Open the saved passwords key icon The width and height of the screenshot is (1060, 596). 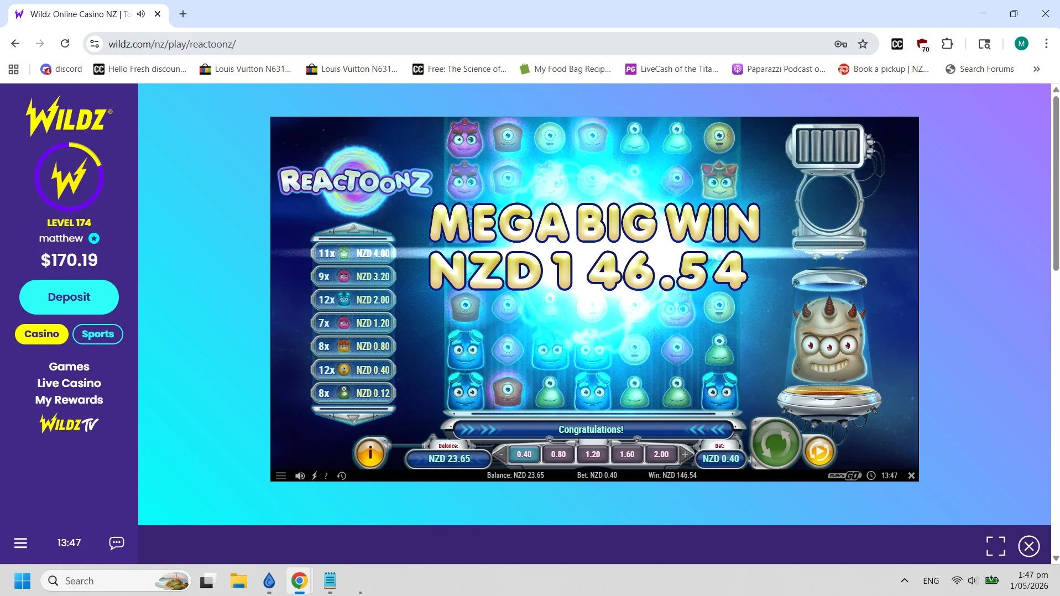coord(840,44)
